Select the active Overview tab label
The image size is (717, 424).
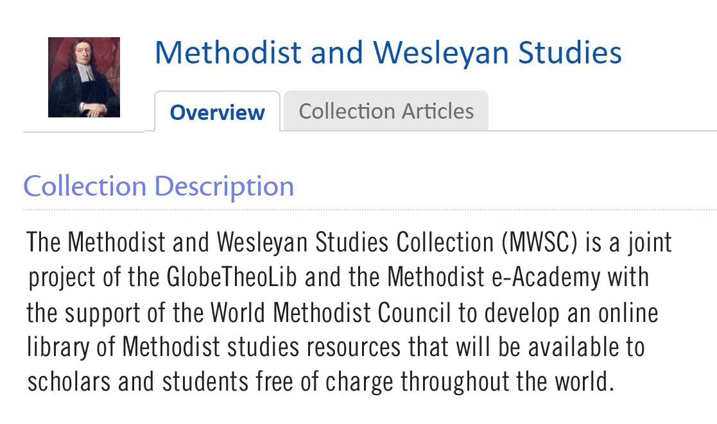[217, 112]
